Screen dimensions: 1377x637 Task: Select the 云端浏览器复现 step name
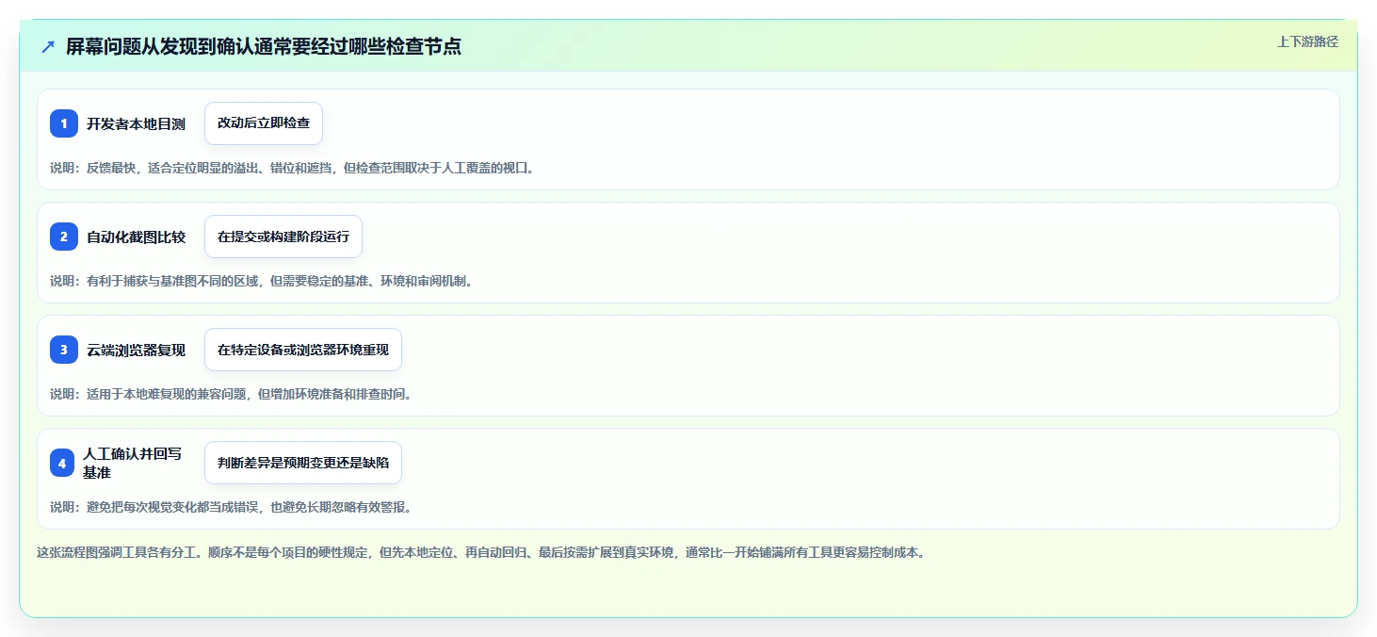click(137, 350)
